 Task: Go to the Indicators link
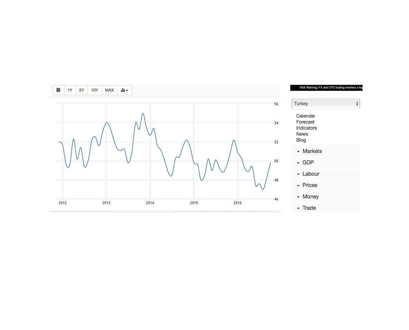(x=307, y=128)
